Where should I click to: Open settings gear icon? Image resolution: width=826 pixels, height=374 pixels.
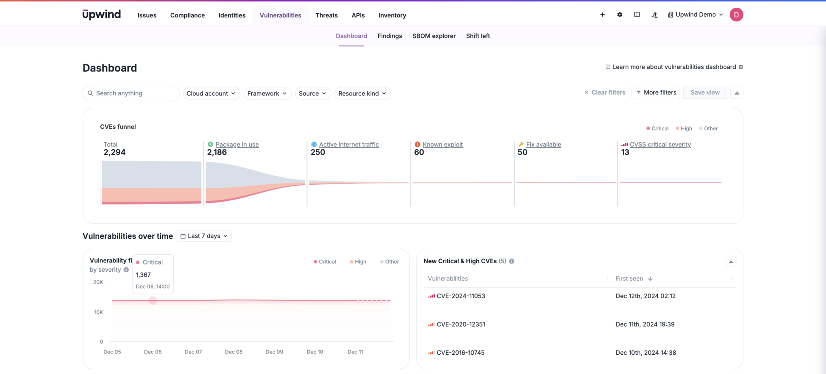pos(619,14)
